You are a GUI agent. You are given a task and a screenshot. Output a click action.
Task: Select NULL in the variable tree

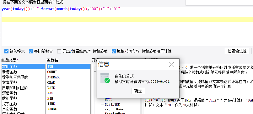coord(108,100)
